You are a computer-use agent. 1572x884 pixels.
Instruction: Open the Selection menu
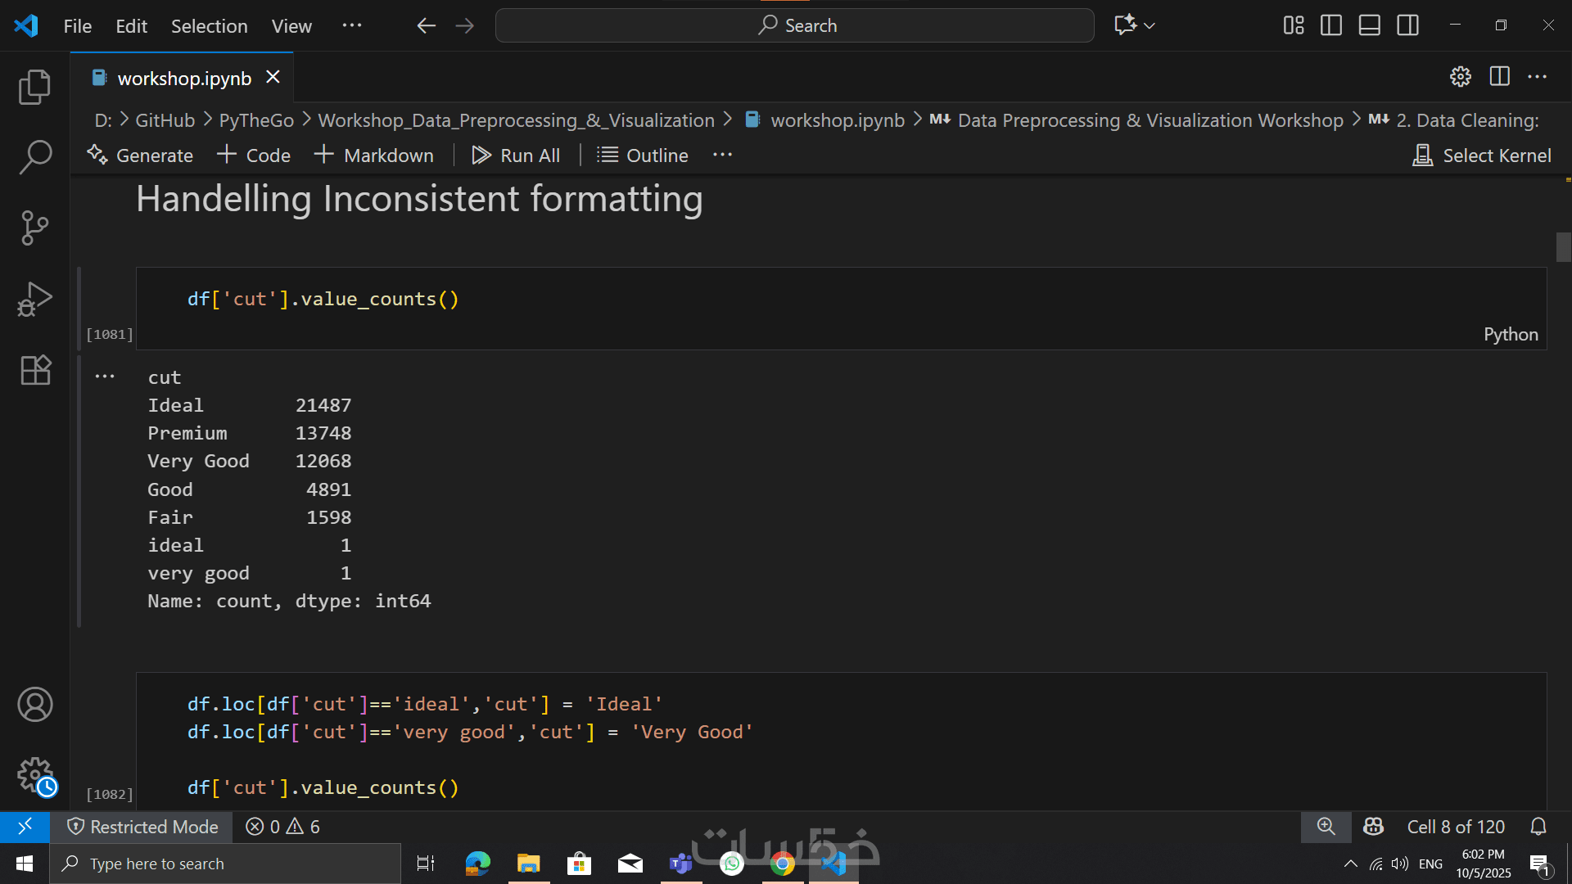209,26
